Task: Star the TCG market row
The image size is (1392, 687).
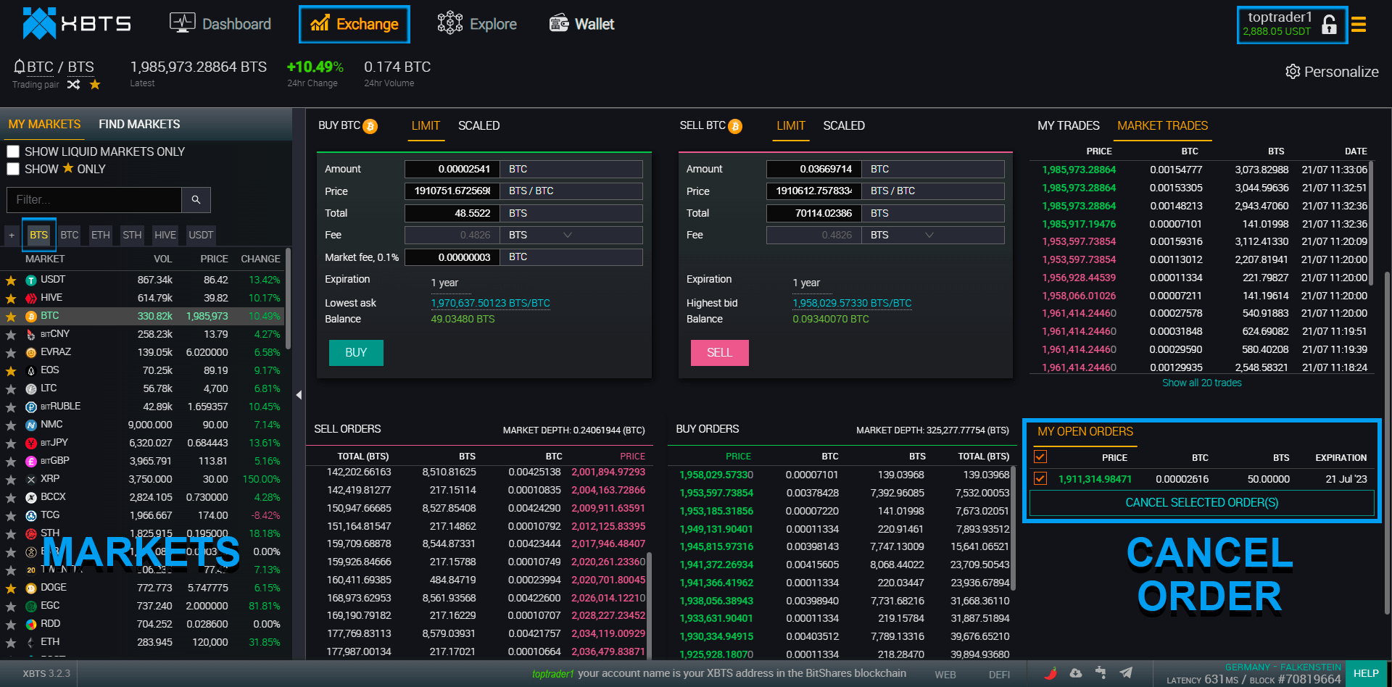Action: click(x=11, y=516)
